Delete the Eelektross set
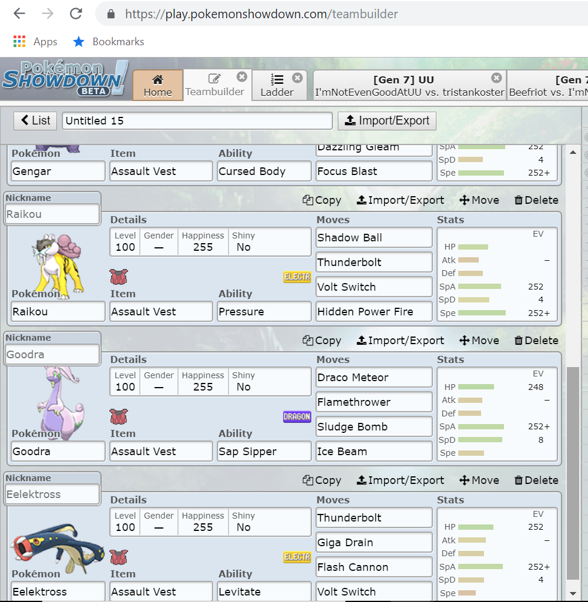The width and height of the screenshot is (588, 602). tap(536, 480)
